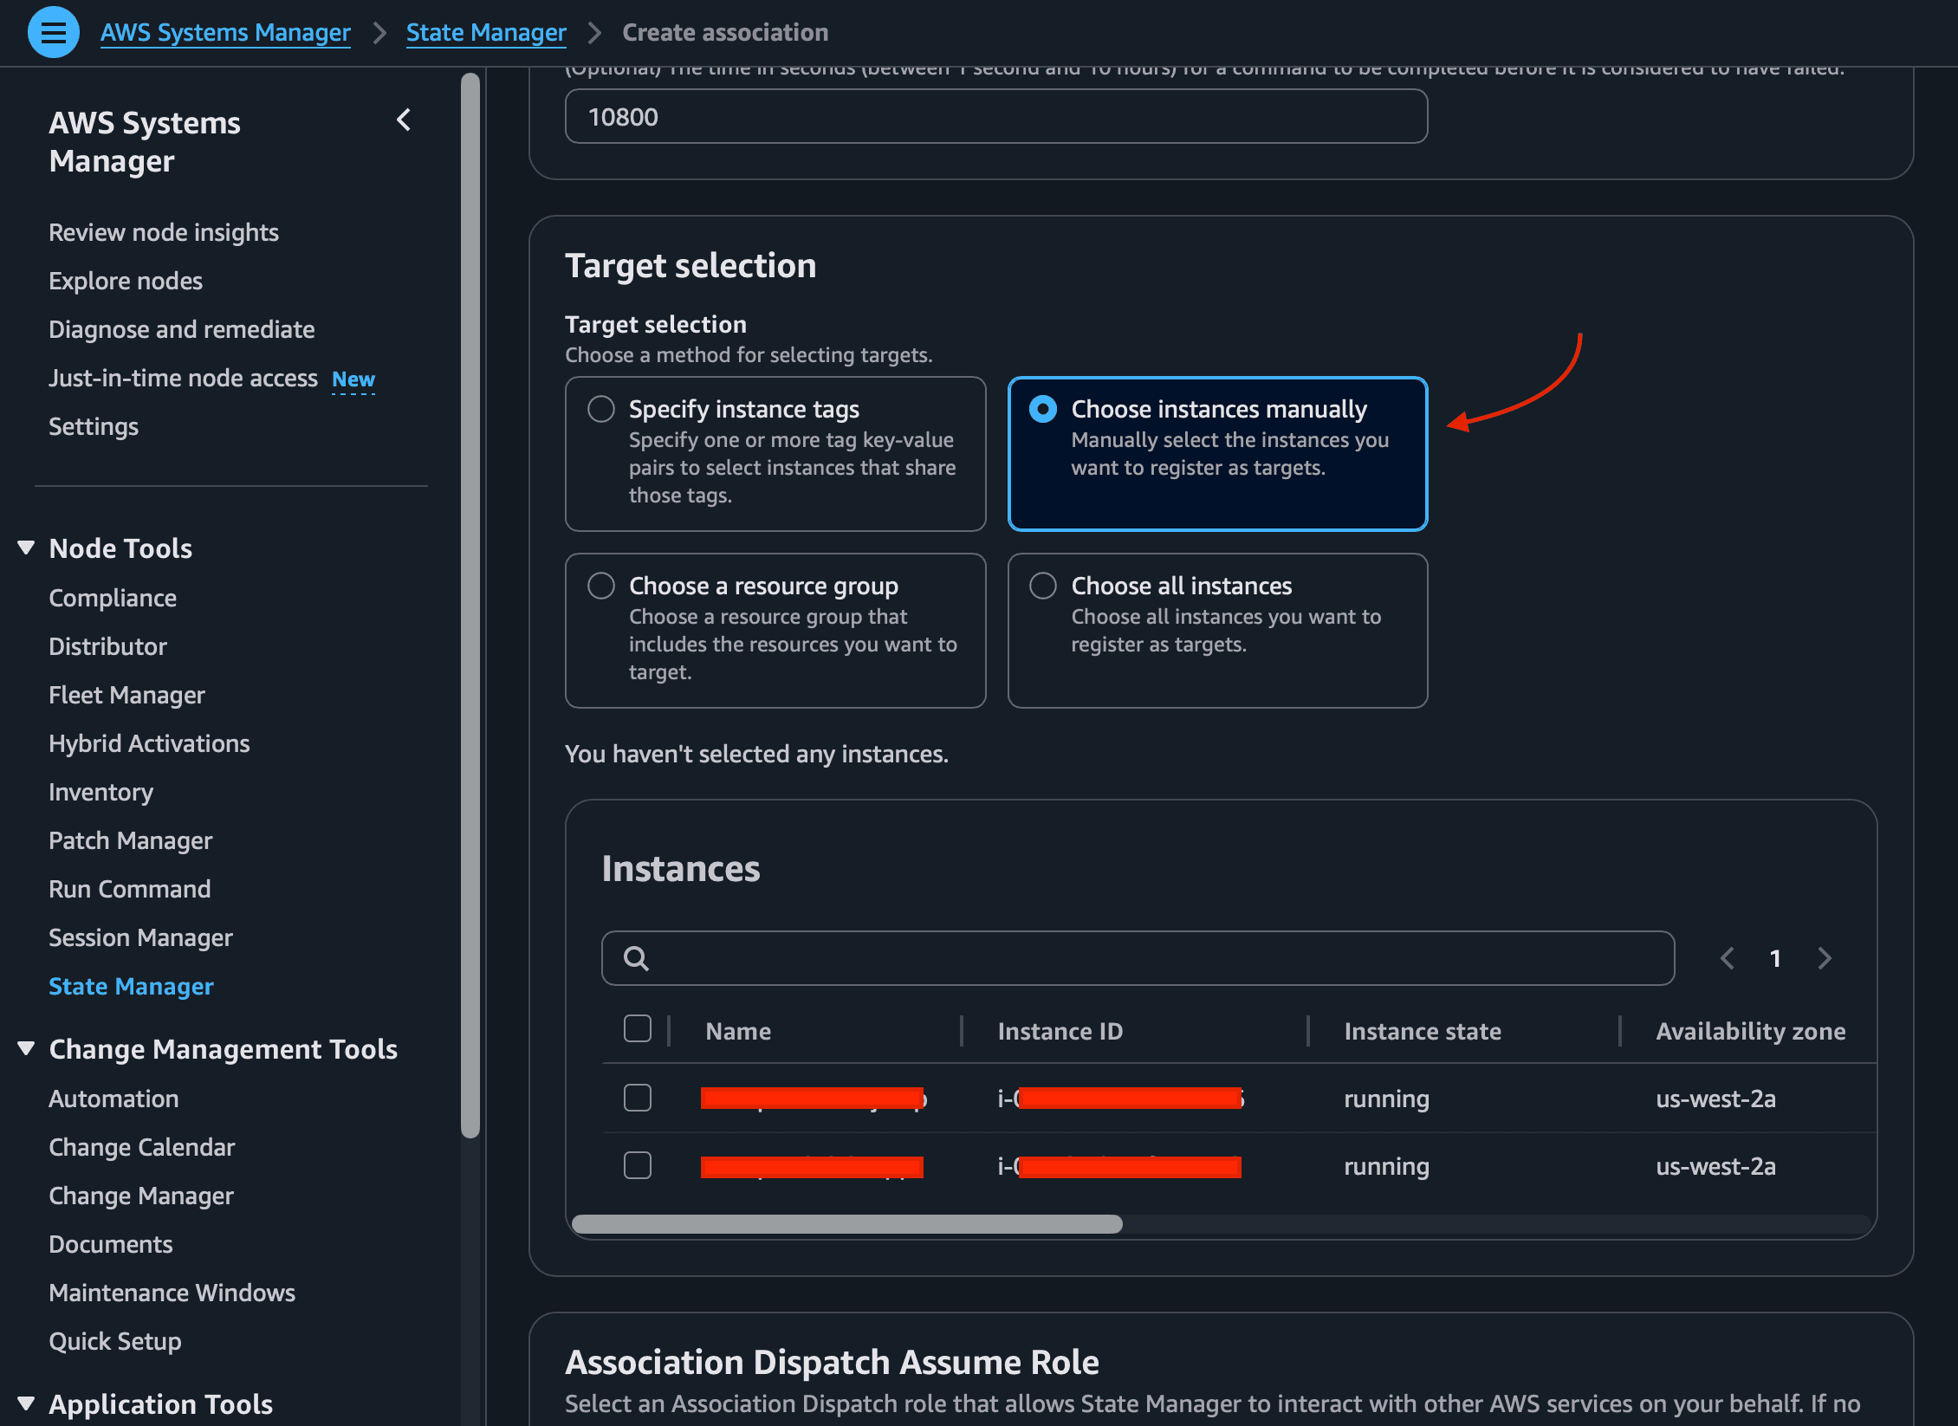Open Maintenance Windows

coord(172,1293)
